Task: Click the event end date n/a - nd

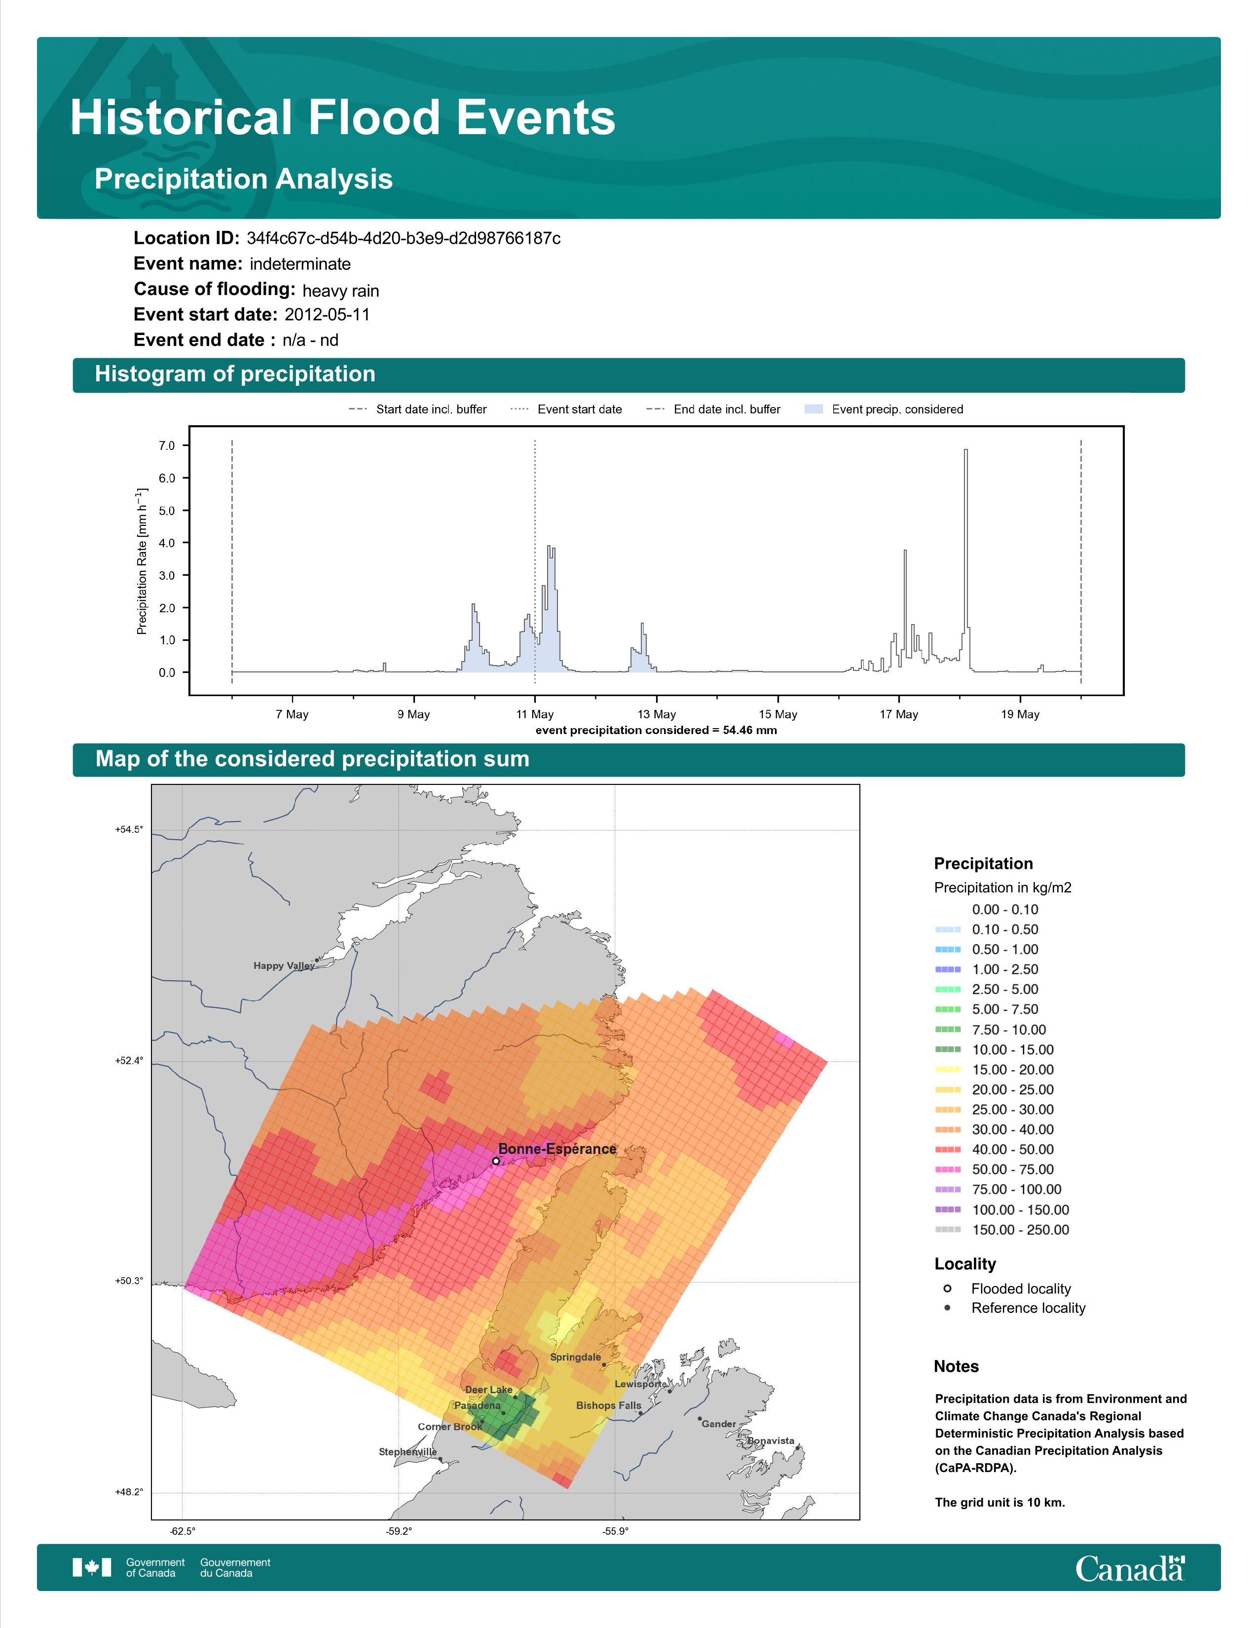Action: [x=310, y=340]
